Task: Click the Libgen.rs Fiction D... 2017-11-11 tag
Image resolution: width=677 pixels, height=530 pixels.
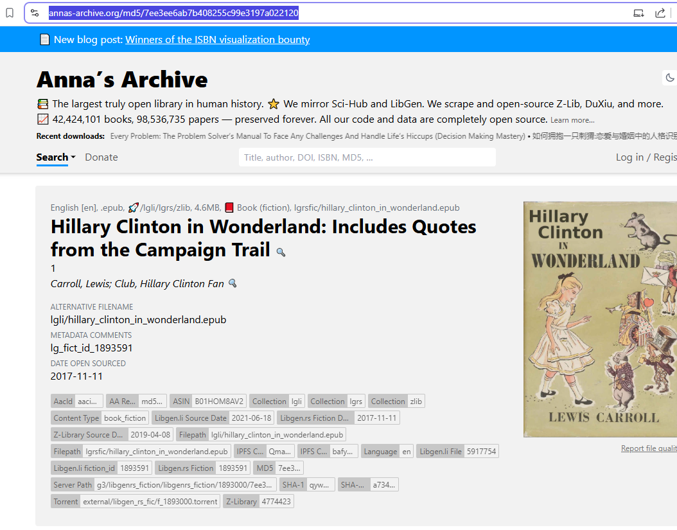Action: (338, 418)
